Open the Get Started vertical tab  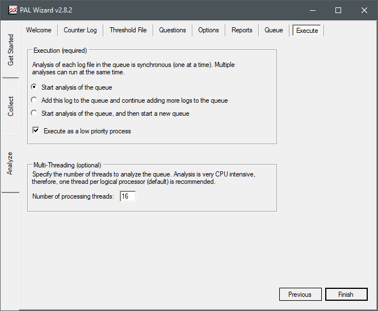tap(10, 50)
